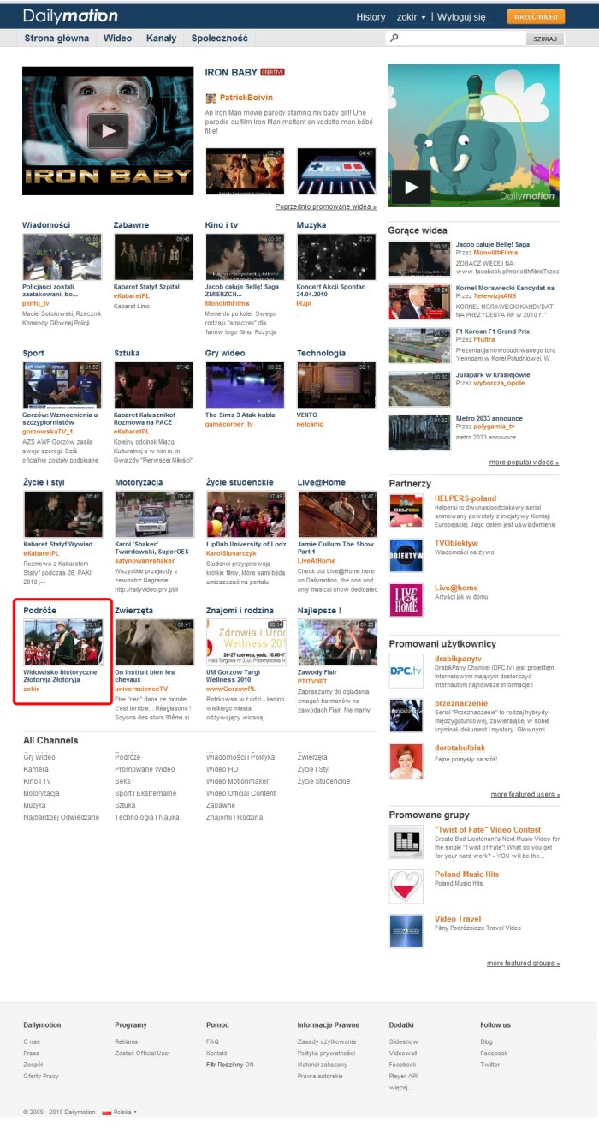
Task: Click Gry Wideo in All Channels
Action: coord(39,757)
